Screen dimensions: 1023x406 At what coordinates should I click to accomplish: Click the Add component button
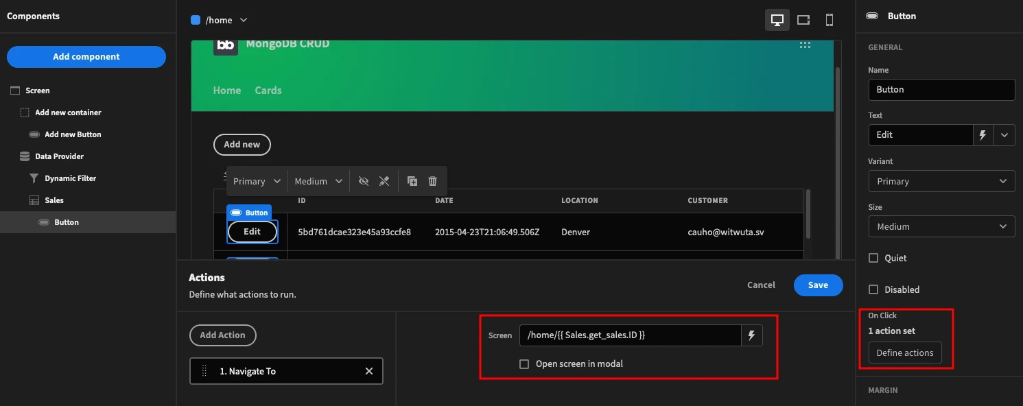point(86,57)
